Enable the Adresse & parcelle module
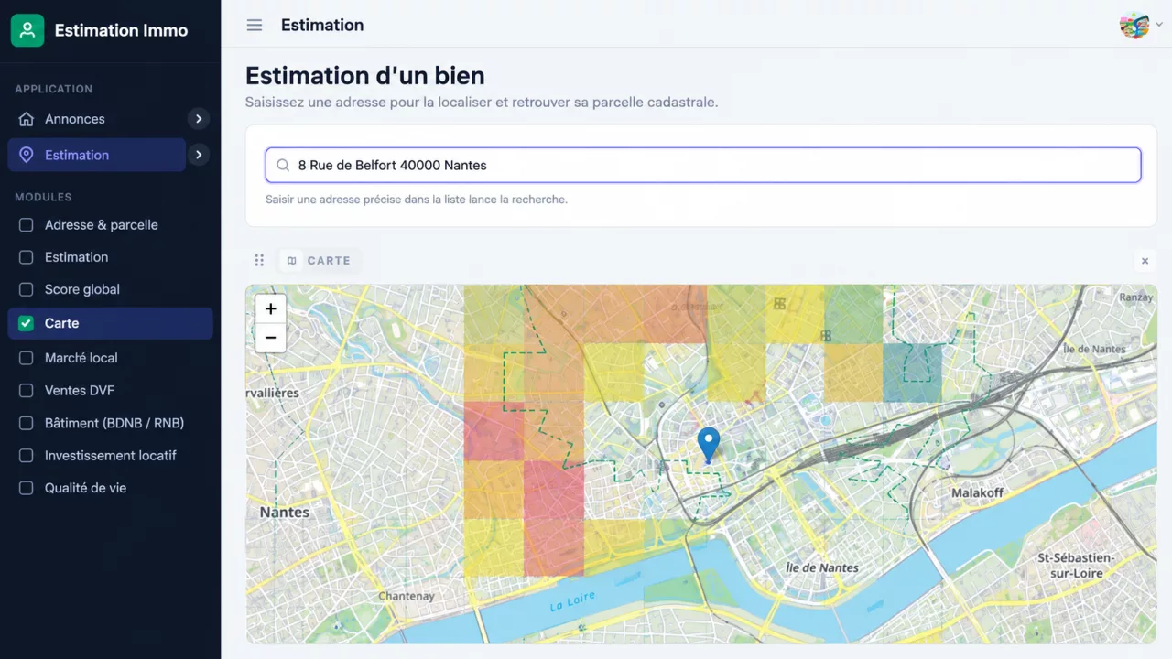 27,225
